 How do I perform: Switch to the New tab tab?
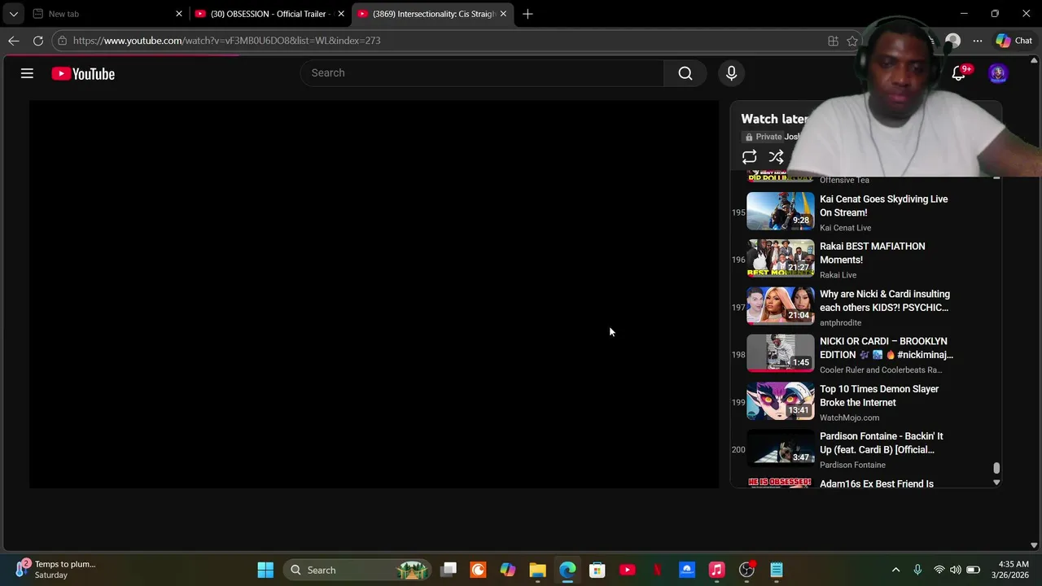click(106, 14)
